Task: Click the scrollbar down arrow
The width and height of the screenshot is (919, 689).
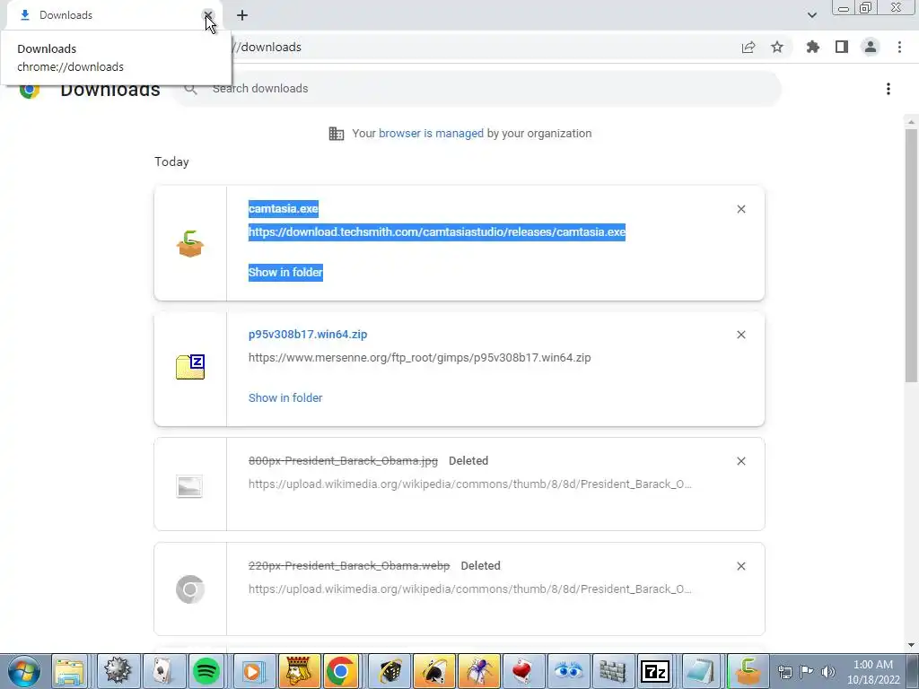Action: click(911, 645)
